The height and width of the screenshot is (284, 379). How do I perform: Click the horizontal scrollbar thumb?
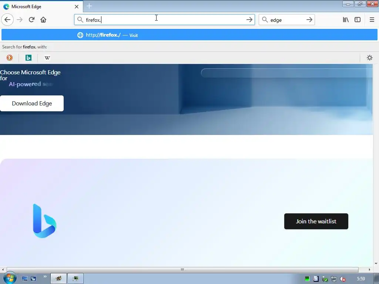[x=182, y=270]
